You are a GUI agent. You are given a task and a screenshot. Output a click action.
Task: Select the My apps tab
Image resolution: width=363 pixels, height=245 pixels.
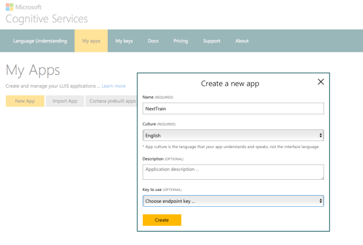click(x=91, y=41)
